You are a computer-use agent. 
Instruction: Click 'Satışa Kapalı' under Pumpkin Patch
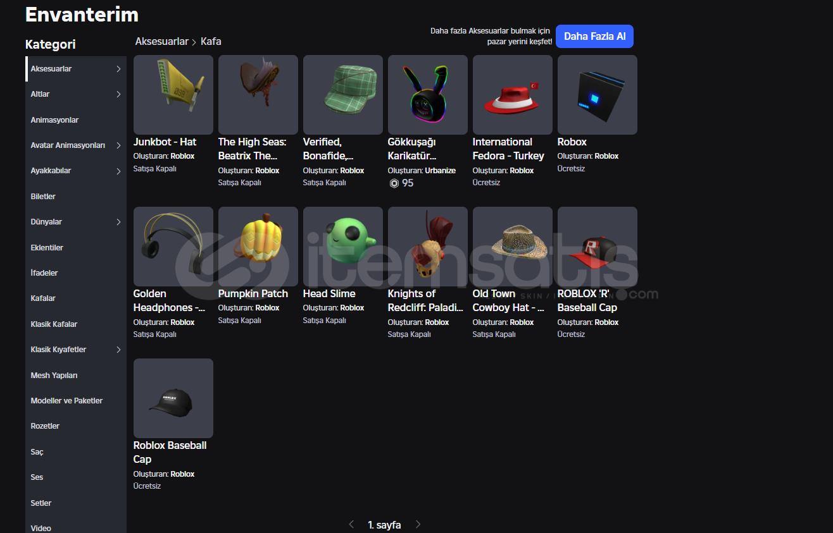240,321
